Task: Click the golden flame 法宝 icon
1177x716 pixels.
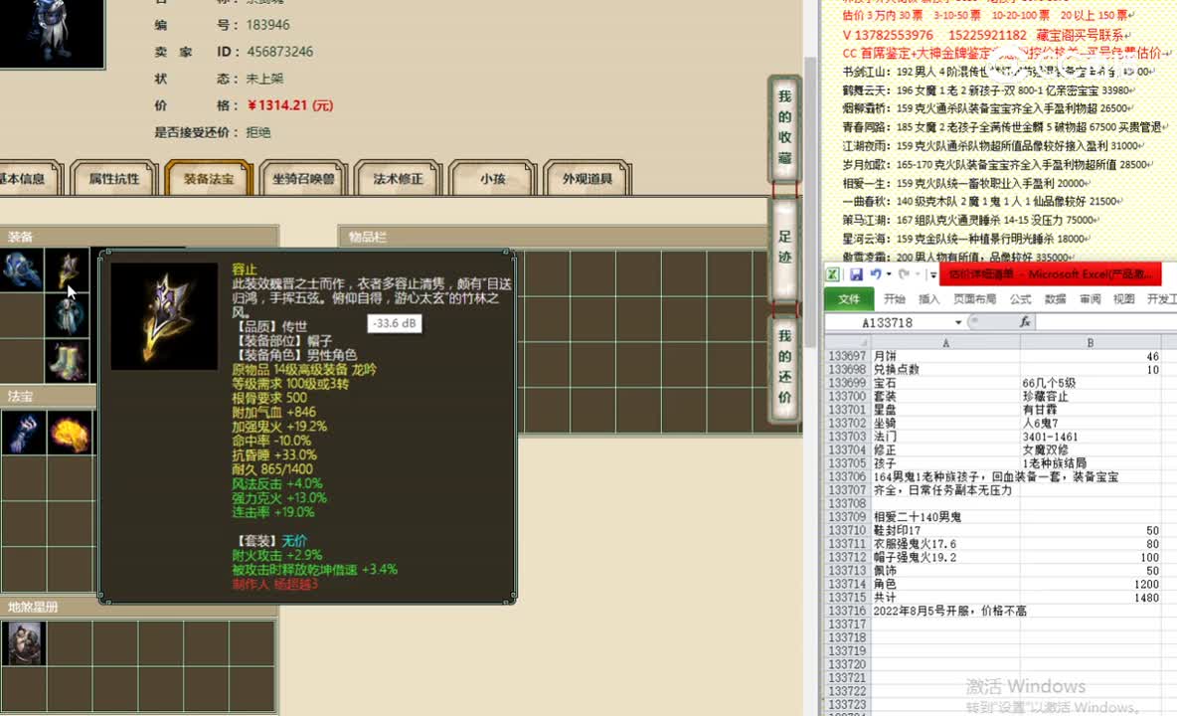Action: click(x=70, y=433)
